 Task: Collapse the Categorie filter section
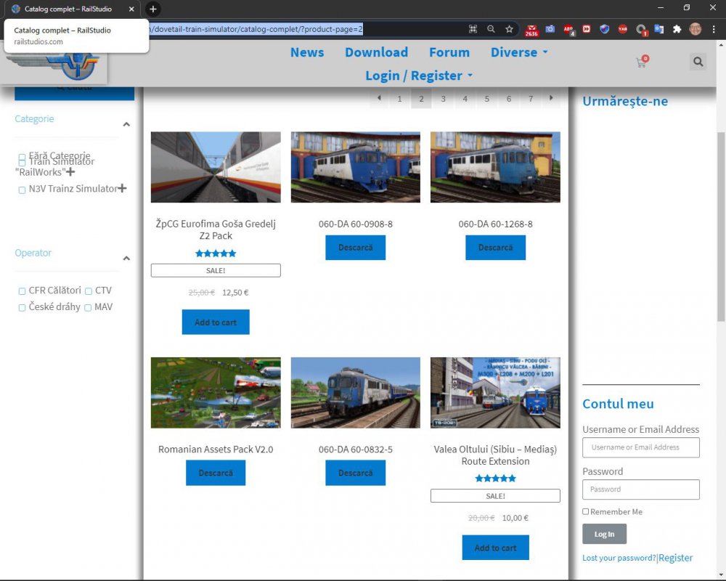pyautogui.click(x=126, y=124)
